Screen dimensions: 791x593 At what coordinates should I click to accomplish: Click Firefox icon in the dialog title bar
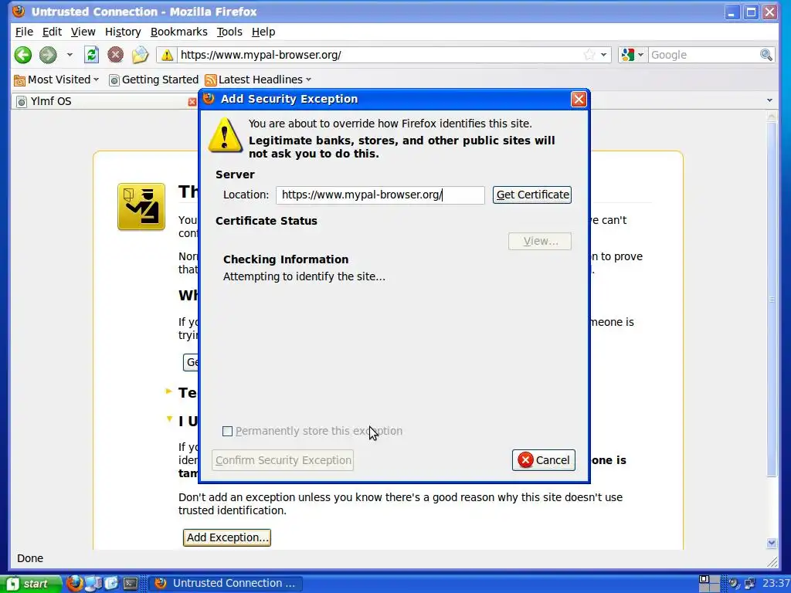209,98
